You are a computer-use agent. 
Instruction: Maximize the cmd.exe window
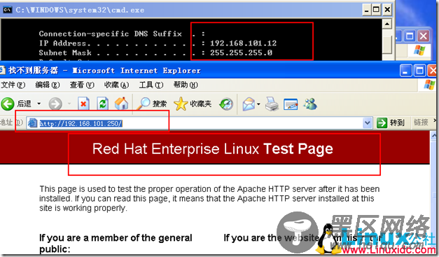pyautogui.click(x=376, y=10)
